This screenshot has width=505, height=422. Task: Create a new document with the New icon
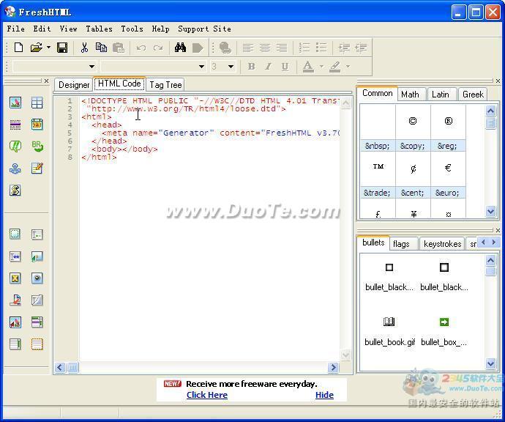[18, 48]
